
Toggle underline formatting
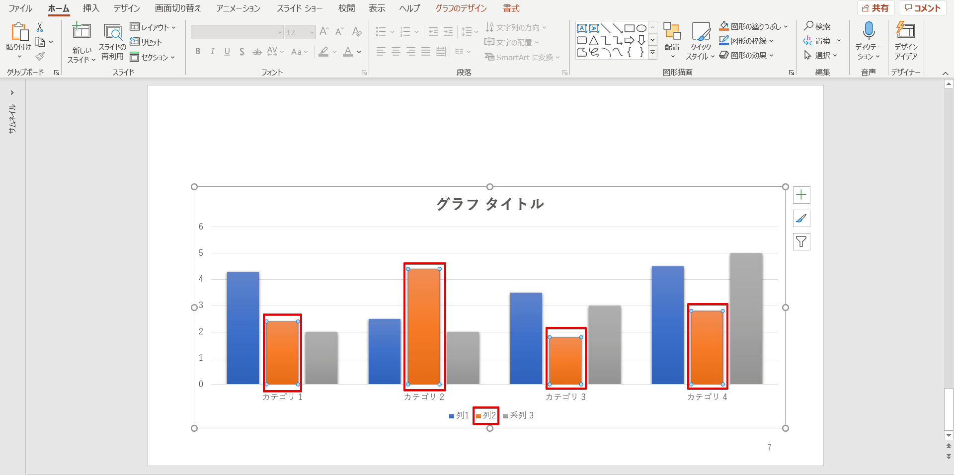pos(227,52)
